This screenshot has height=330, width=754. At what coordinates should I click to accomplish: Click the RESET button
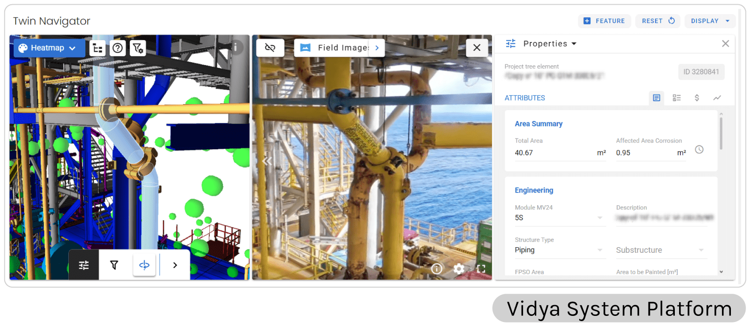pyautogui.click(x=658, y=21)
